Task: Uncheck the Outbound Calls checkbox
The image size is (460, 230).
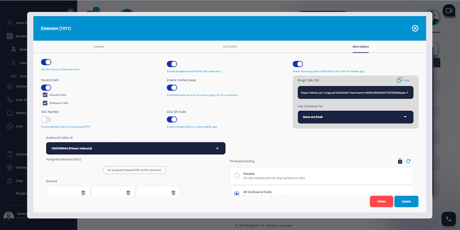Action: pyautogui.click(x=45, y=103)
